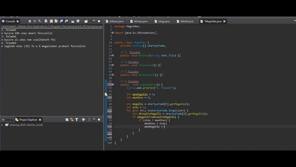Expand the folded import block marker
296x167 pixels.
click(x=113, y=33)
